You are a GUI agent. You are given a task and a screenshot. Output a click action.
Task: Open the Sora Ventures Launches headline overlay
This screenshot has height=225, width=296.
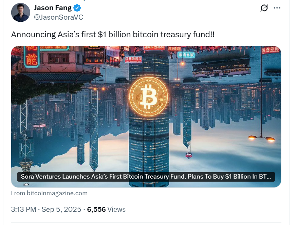coord(146,177)
